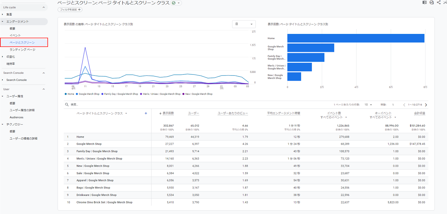Open the イベント report in the sidebar
This screenshot has width=447, height=214.
point(15,36)
